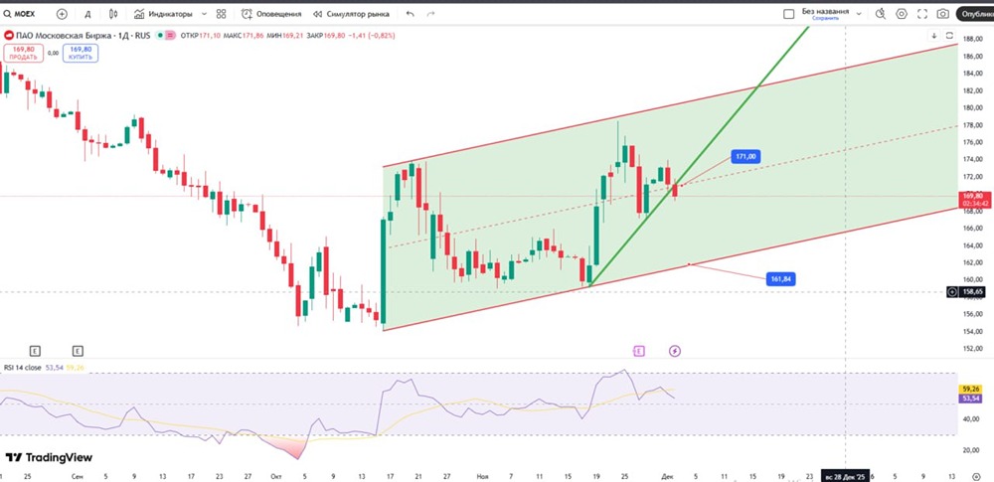
Task: Click the 169,80 КУПИТЬ buy button
Action: tap(81, 53)
